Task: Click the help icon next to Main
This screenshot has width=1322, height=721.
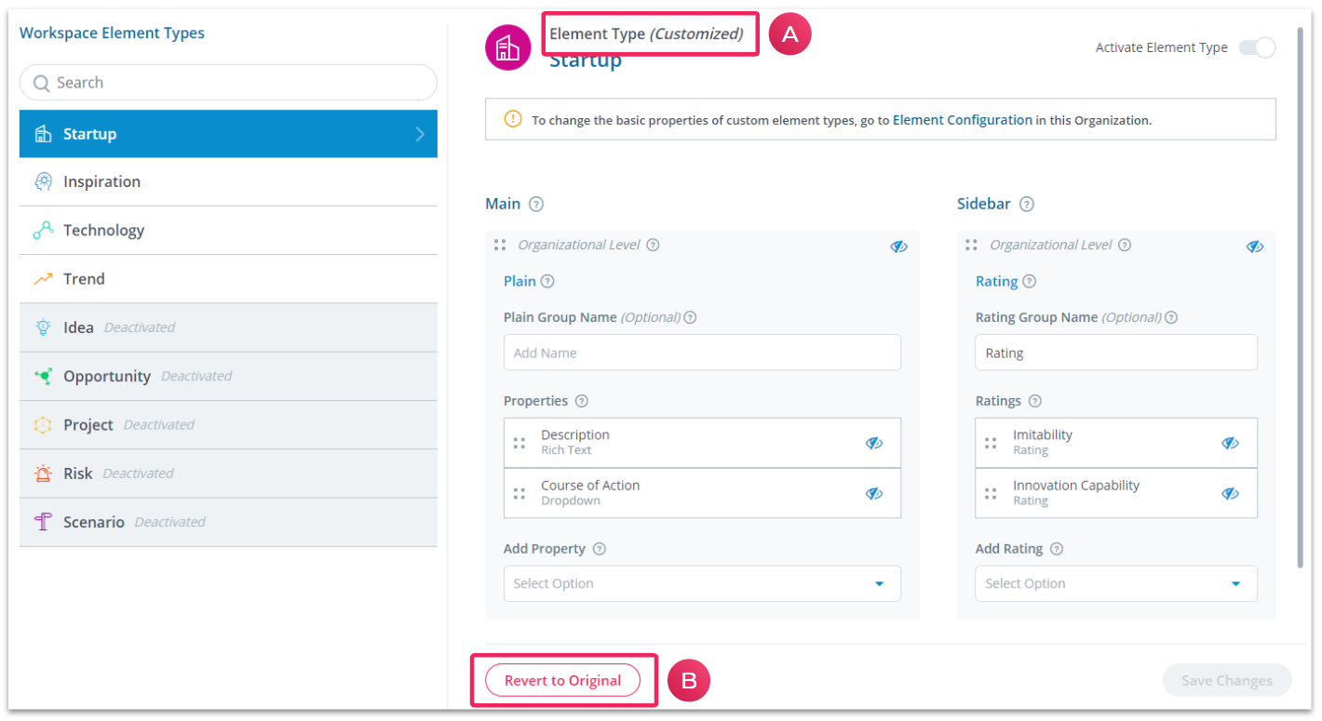Action: coord(536,204)
